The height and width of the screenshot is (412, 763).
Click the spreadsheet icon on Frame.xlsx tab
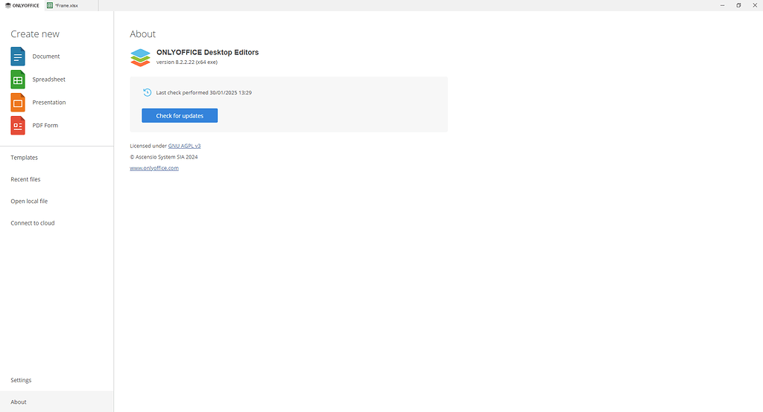coord(50,5)
